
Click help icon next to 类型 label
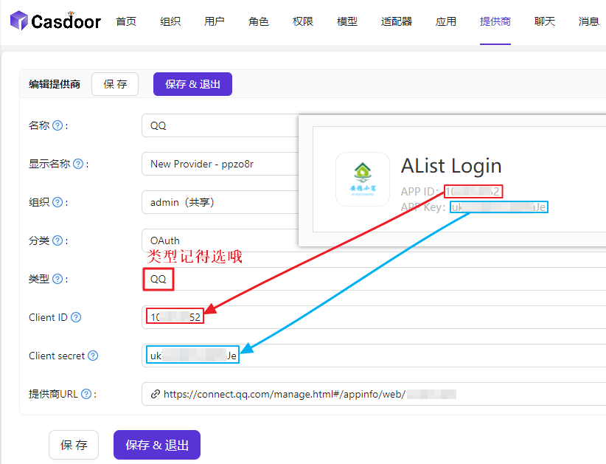coord(58,279)
